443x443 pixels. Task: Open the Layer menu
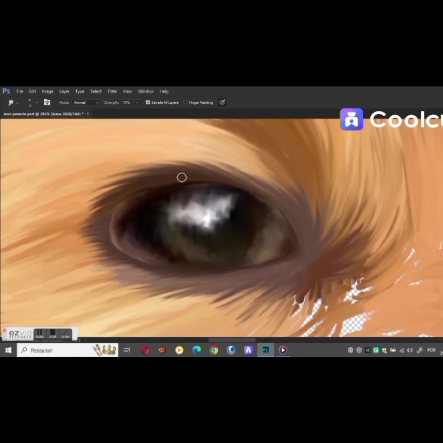click(x=64, y=91)
